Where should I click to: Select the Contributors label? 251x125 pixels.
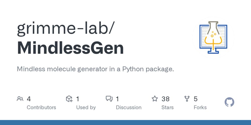pos(41,107)
